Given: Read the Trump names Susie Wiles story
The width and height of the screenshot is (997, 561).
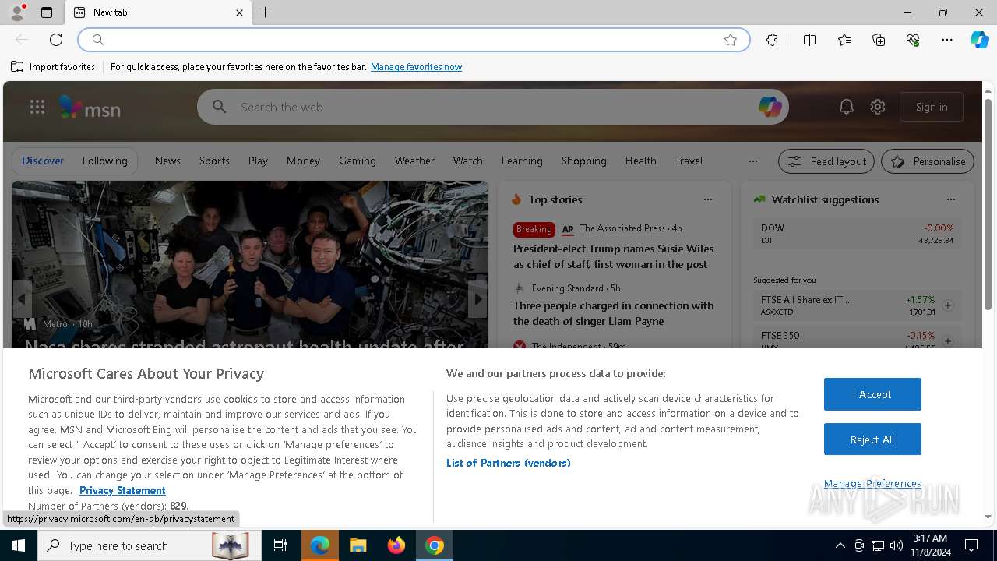Looking at the screenshot, I should [613, 256].
